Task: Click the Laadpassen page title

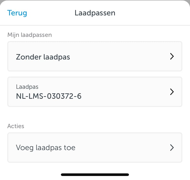Action: [x=95, y=13]
